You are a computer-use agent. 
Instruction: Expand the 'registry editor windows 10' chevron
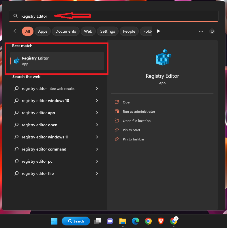point(97,101)
